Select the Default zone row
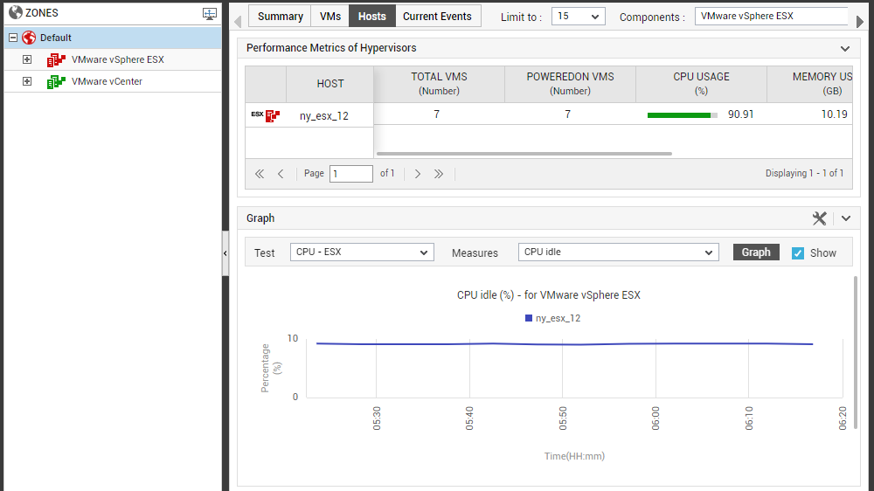The height and width of the screenshot is (491, 874). click(113, 38)
